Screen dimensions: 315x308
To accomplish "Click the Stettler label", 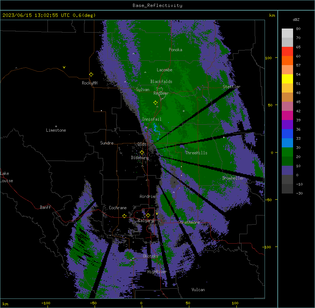I will pos(232,87).
